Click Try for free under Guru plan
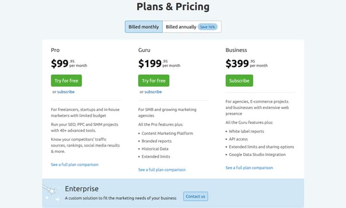This screenshot has height=208, width=346. (154, 81)
